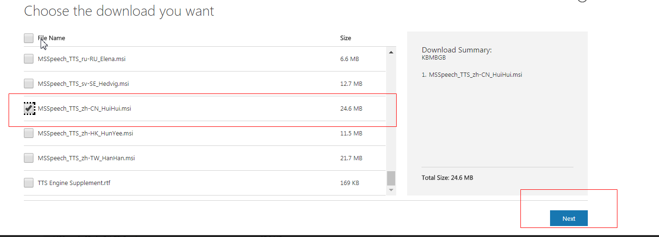Viewport: 659px width, 237px height.
Task: Click the MSSpeech_TTS_sv-SE_Hedvig.msi file name
Action: click(83, 84)
